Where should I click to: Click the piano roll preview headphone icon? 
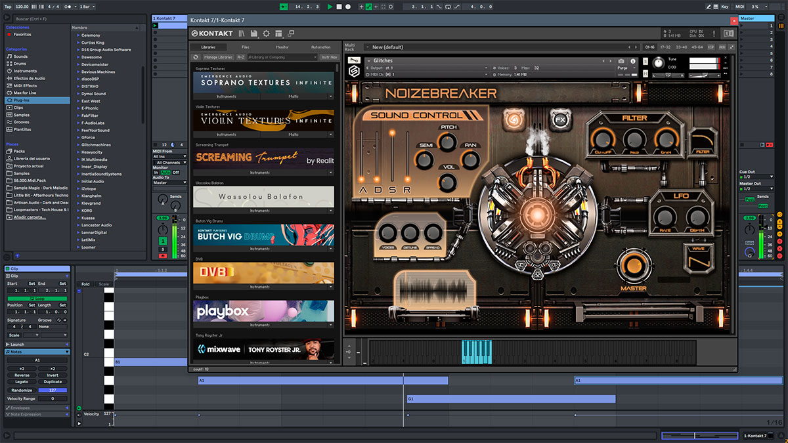(x=79, y=291)
